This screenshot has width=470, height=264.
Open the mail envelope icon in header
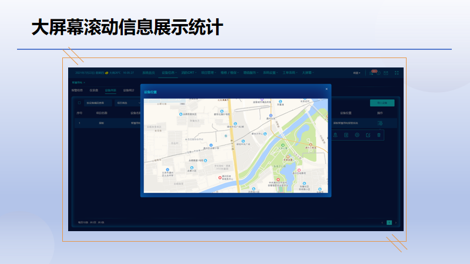tap(386, 73)
